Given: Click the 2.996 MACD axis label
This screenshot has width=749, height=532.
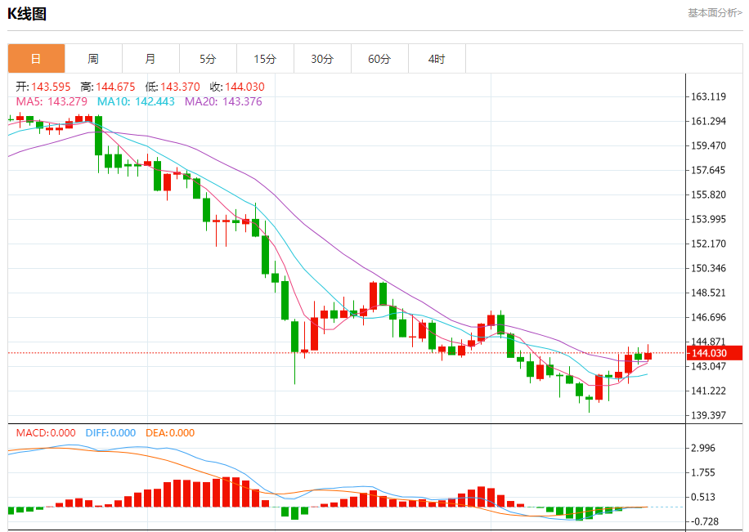Looking at the screenshot, I should coord(703,449).
